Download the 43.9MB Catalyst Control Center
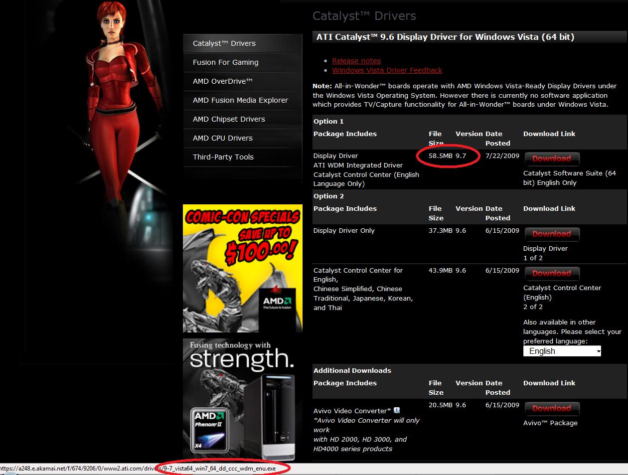Image resolution: width=628 pixels, height=475 pixels. (x=552, y=273)
